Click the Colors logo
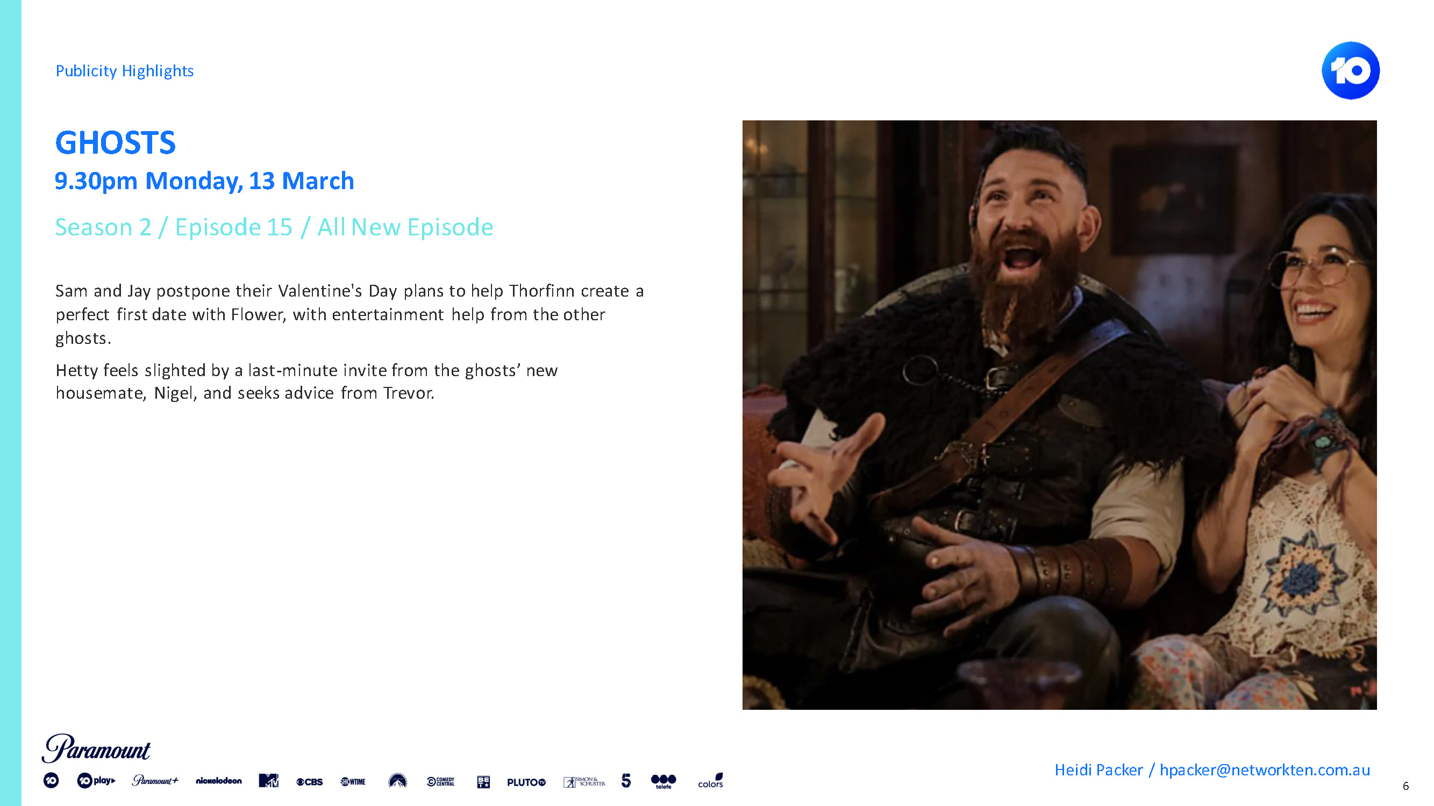Viewport: 1434px width, 806px height. point(710,780)
